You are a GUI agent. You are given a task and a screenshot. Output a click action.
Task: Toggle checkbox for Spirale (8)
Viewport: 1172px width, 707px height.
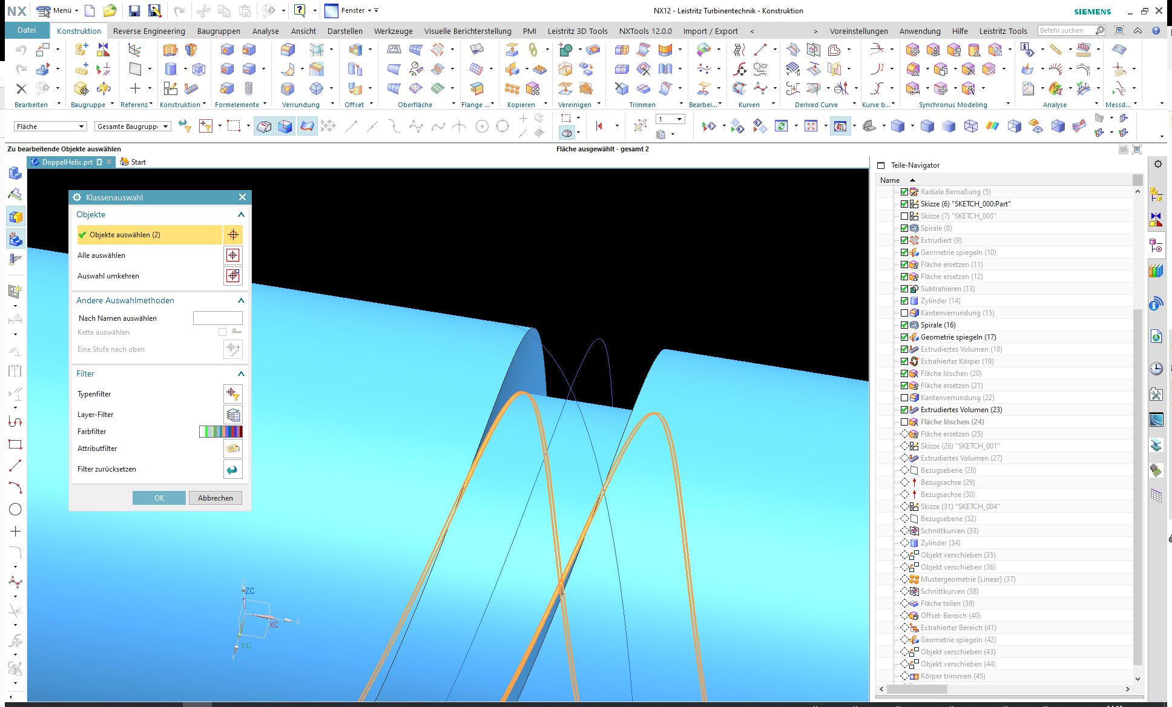(904, 228)
